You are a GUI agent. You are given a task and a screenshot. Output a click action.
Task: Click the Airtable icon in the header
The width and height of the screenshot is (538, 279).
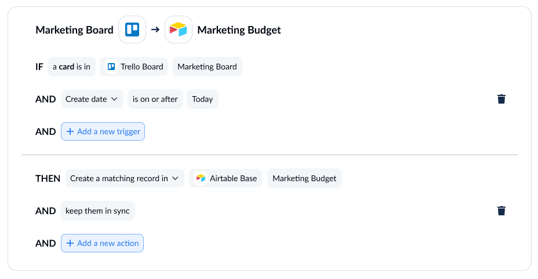coord(179,30)
